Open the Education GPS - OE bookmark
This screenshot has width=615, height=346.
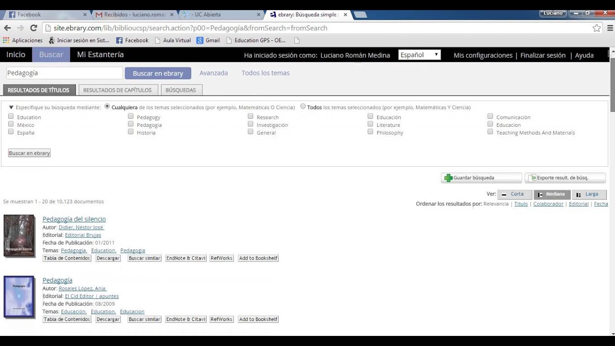[256, 40]
